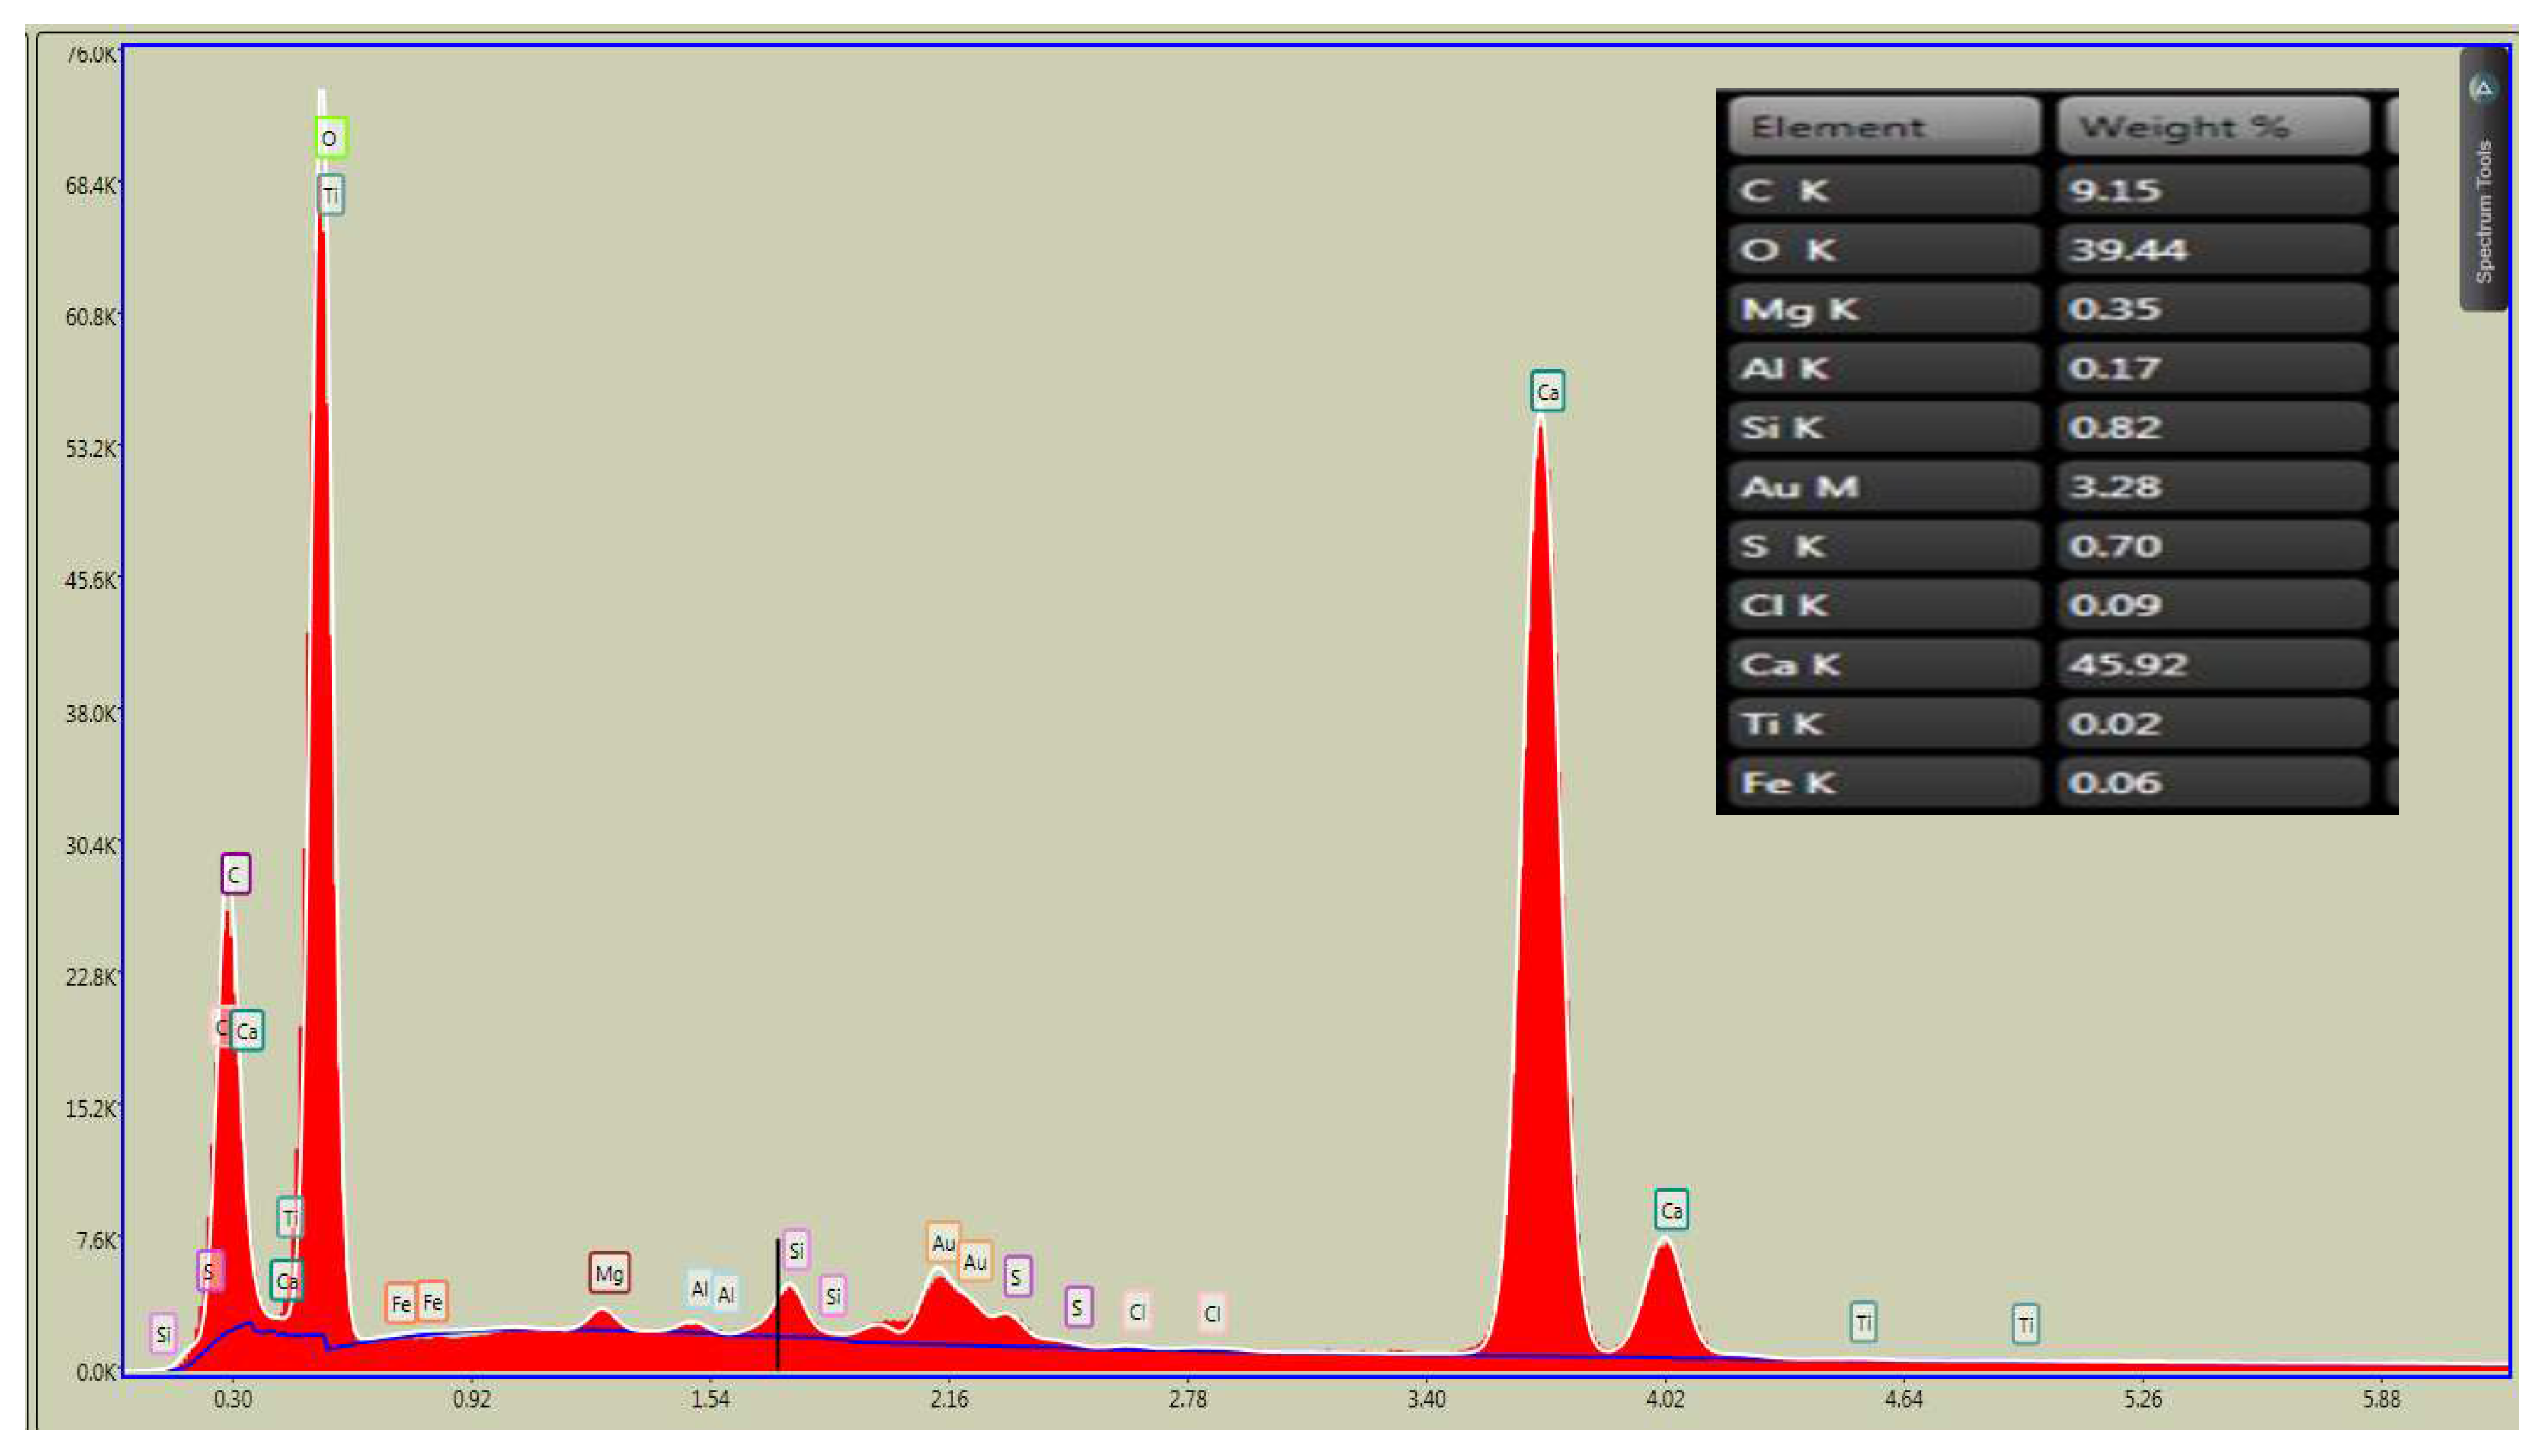
Task: Select the Ca K row in the element table
Action: coord(1884,665)
